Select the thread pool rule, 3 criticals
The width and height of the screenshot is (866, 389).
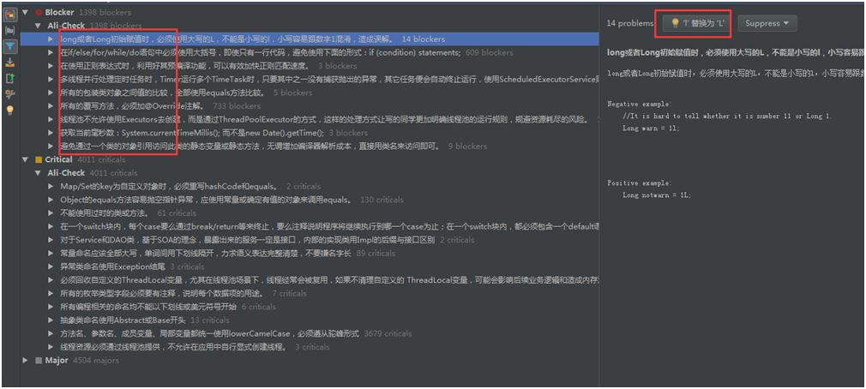(310, 347)
